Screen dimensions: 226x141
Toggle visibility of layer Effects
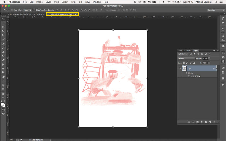[186, 73]
